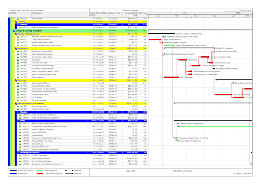Click activity icon for Install Wiring and Cable
The height and width of the screenshot is (192, 271).
(20, 158)
